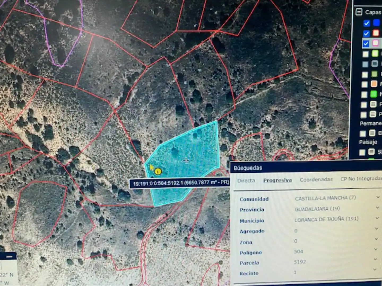
Task: Uncheck the red-outlined swatch layer checkbox
Action: coord(366,34)
